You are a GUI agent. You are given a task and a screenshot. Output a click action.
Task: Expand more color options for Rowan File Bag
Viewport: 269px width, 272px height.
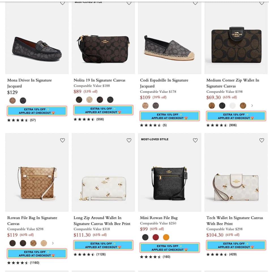pos(53,243)
